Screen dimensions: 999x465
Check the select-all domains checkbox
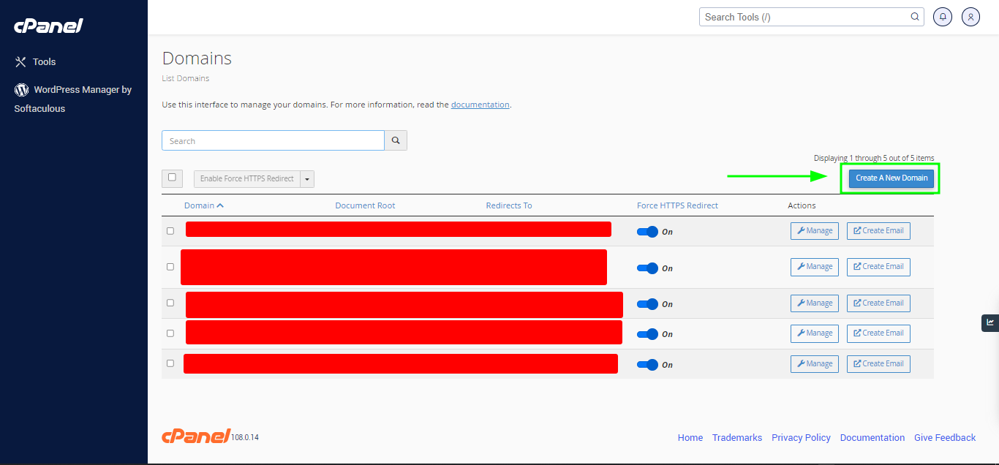click(172, 178)
